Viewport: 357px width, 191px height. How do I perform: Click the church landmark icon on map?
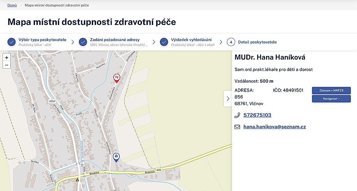(77, 180)
